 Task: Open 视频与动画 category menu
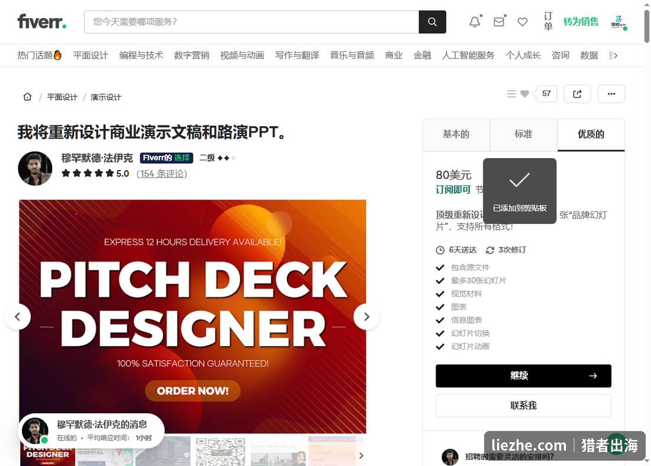(x=242, y=55)
